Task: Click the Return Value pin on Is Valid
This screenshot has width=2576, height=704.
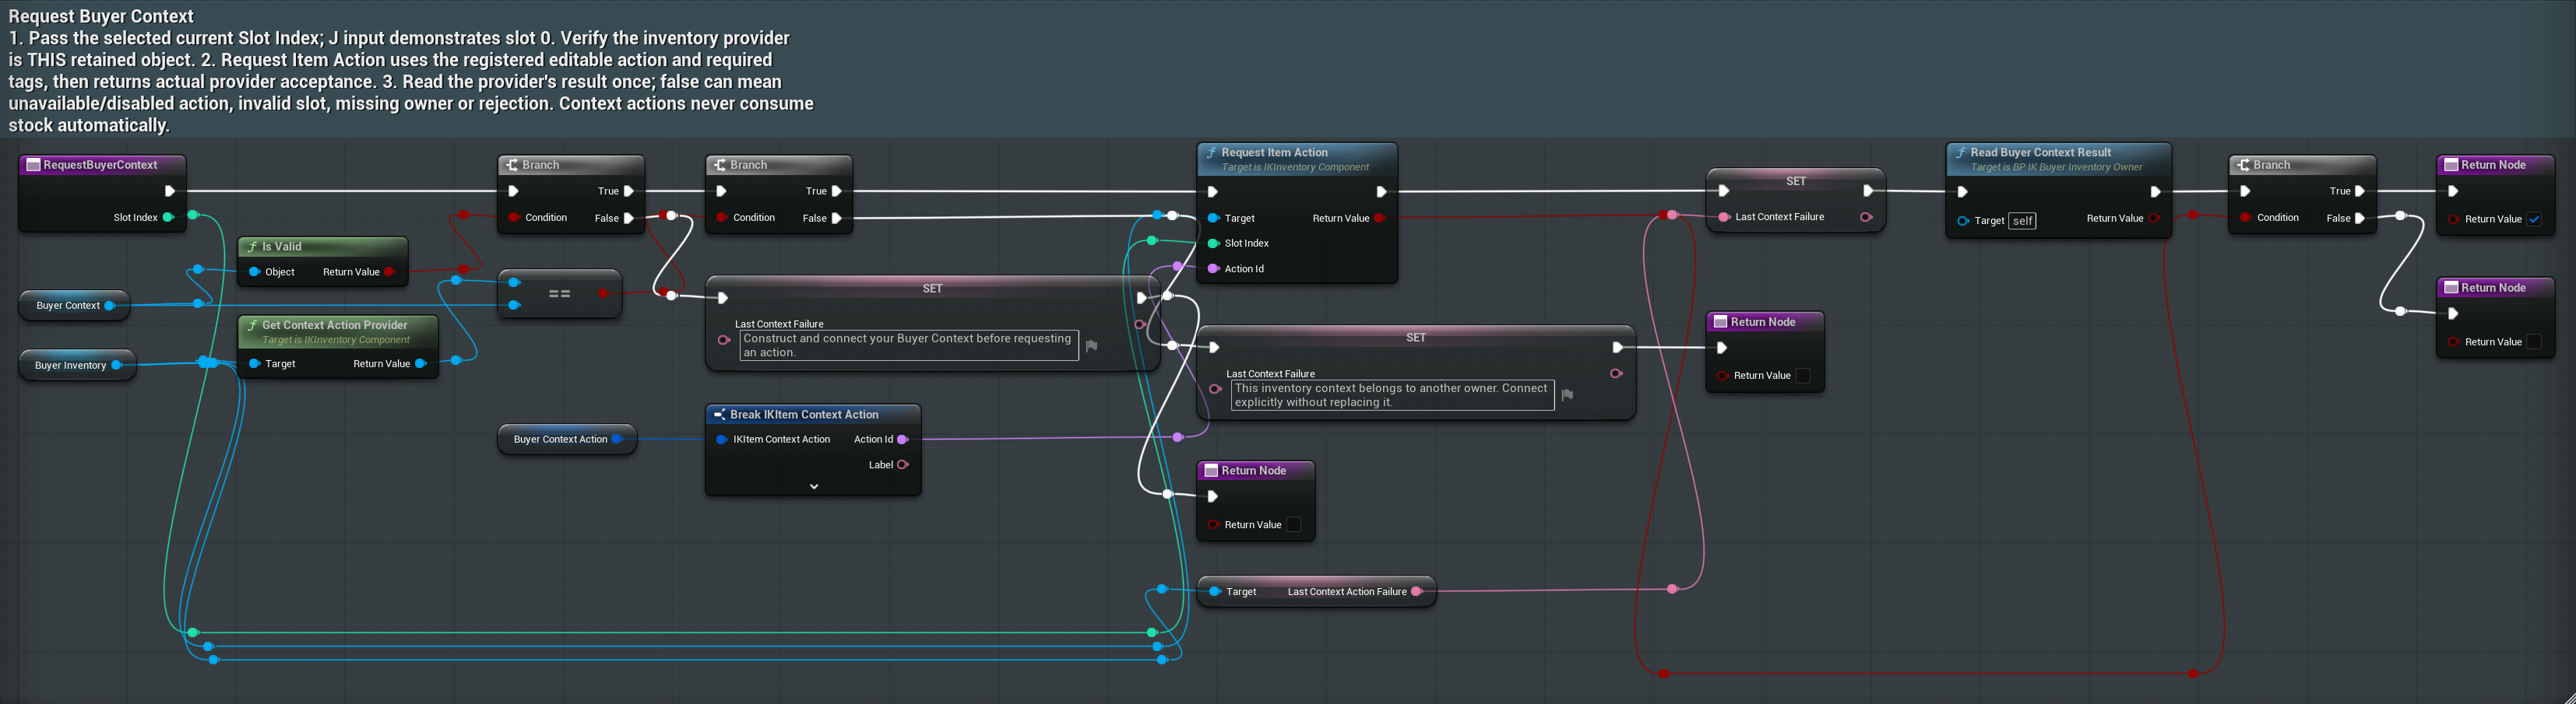Action: pyautogui.click(x=389, y=271)
